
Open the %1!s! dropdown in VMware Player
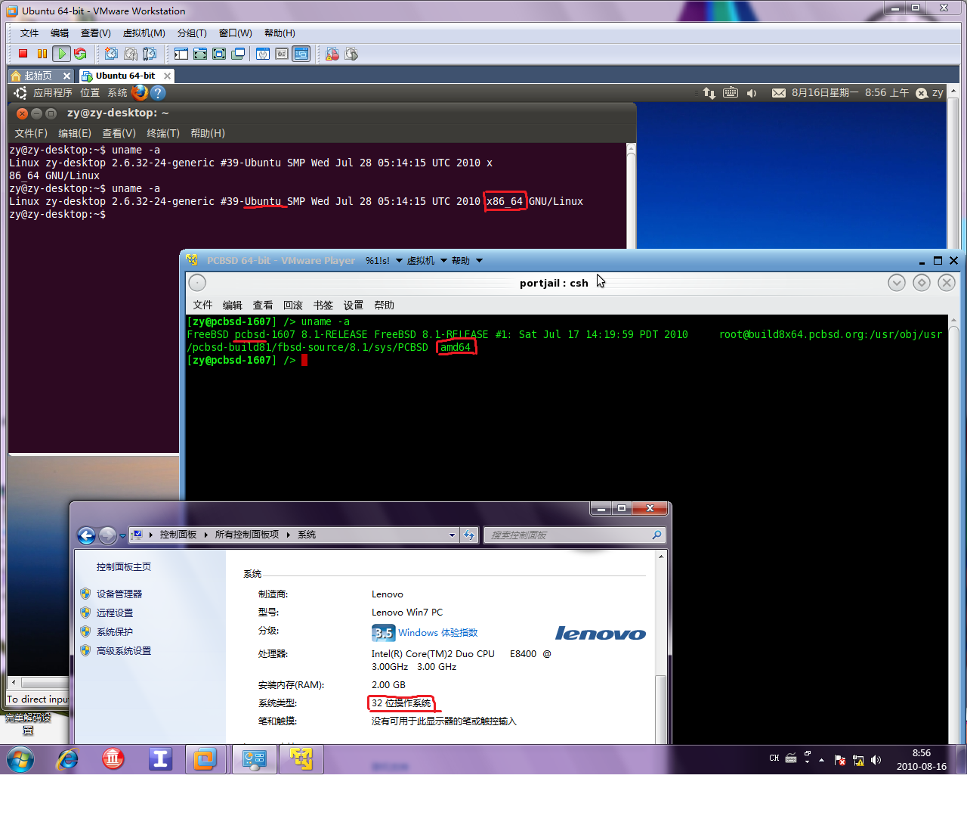click(384, 260)
